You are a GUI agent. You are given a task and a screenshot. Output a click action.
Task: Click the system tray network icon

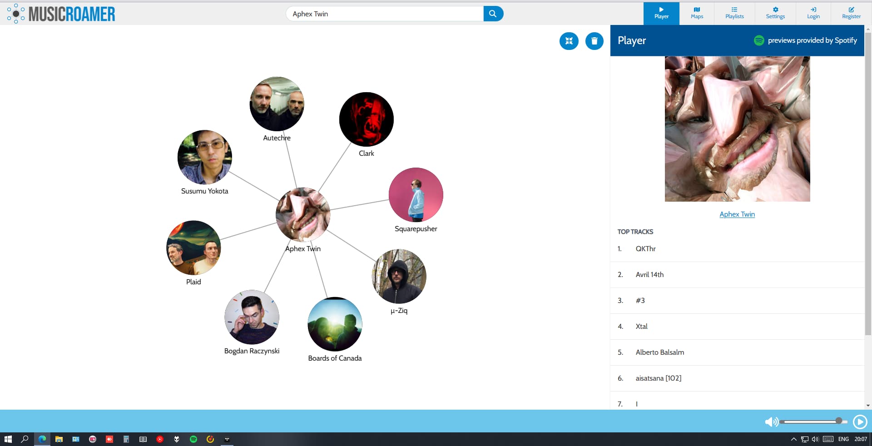tap(805, 439)
